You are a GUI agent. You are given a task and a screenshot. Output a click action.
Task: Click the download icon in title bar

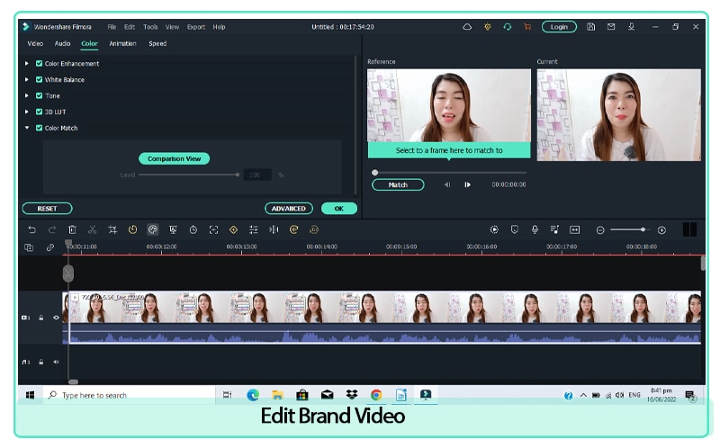632,27
